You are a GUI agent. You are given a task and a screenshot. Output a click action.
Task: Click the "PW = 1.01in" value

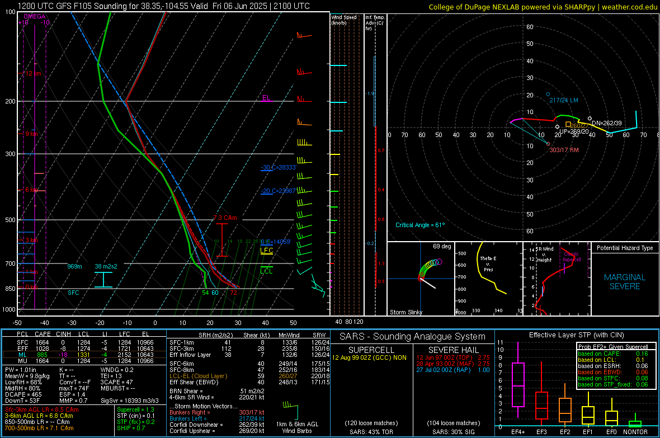coord(20,370)
